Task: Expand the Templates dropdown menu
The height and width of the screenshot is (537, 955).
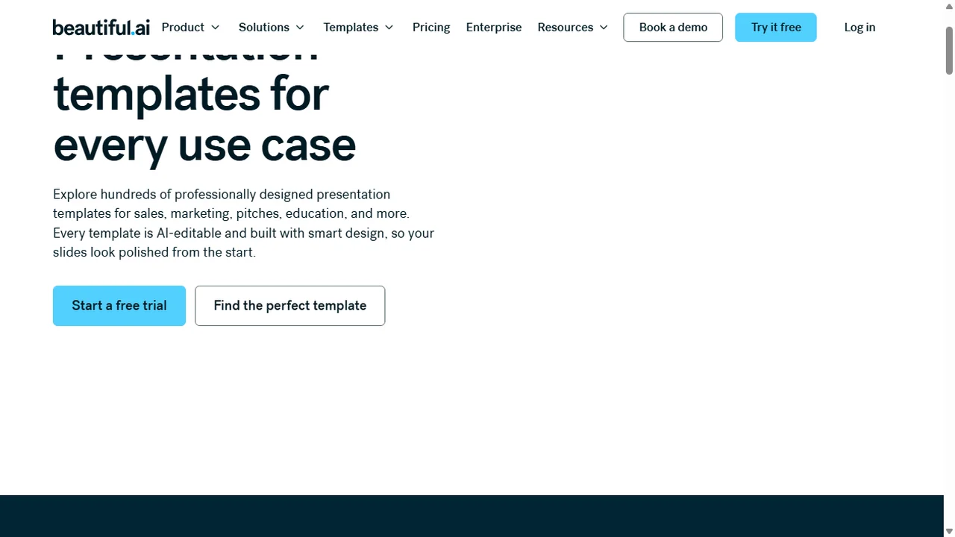Action: point(358,28)
